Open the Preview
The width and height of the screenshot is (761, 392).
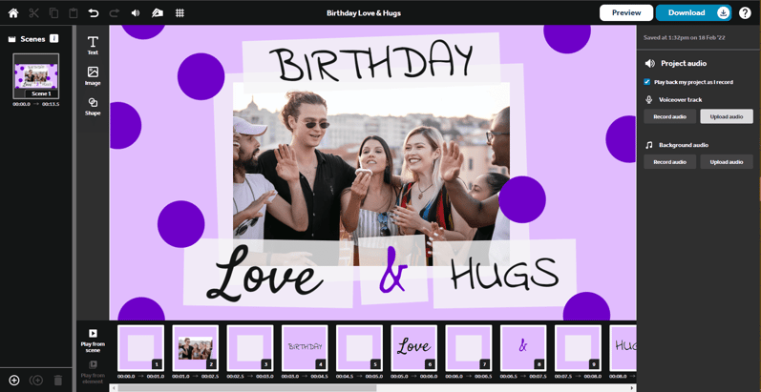[626, 12]
